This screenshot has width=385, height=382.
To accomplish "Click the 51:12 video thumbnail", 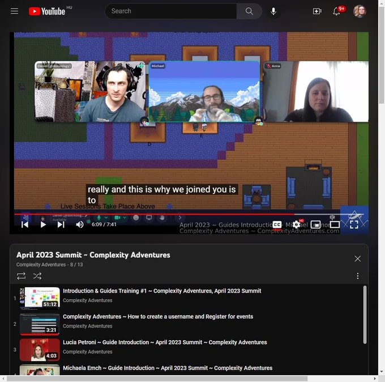I will [x=40, y=298].
